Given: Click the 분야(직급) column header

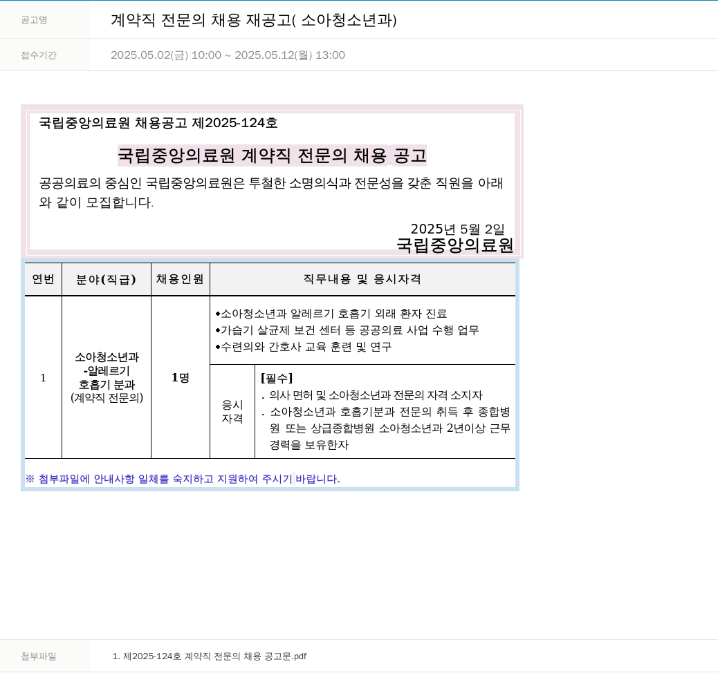Looking at the screenshot, I should (107, 279).
